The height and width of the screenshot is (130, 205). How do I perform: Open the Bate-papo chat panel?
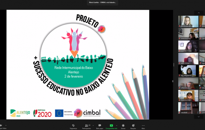[100, 126]
